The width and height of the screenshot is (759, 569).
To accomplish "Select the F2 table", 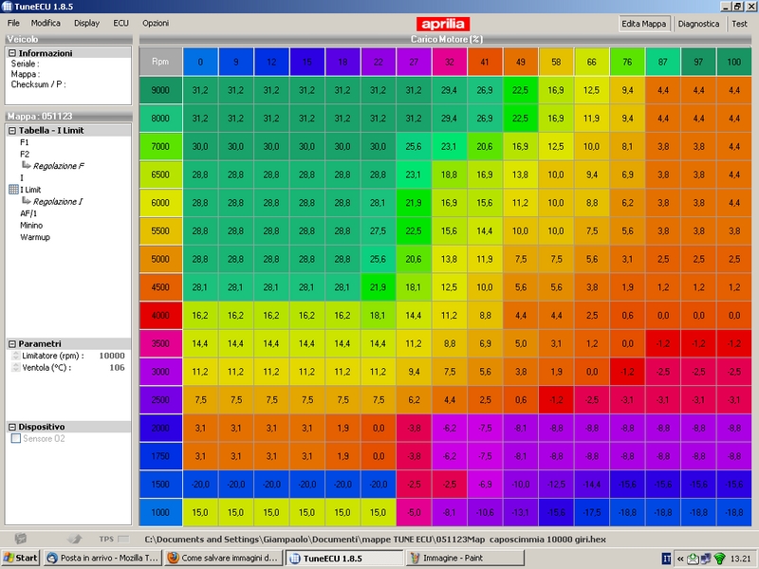I will [25, 154].
